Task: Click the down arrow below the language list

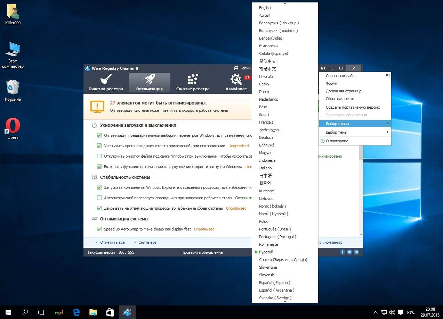Action: click(285, 302)
